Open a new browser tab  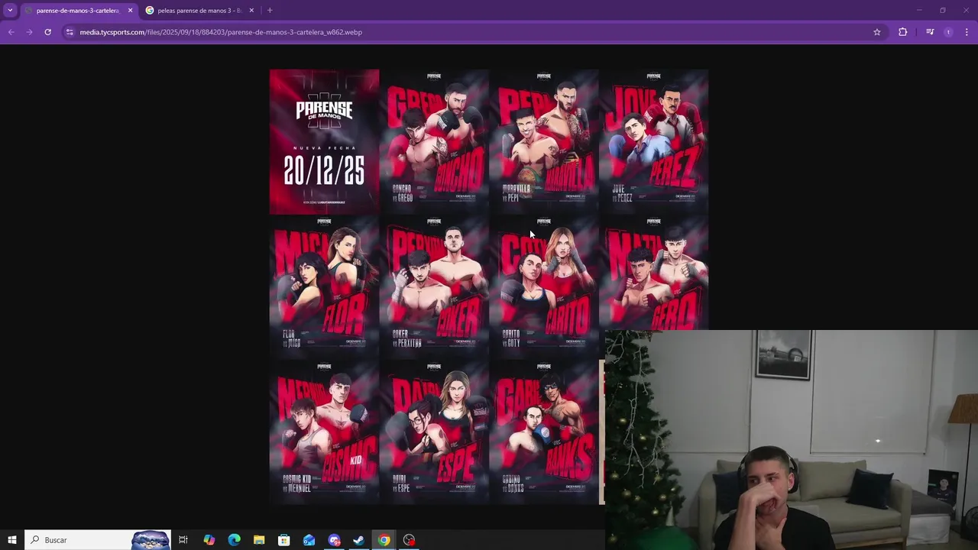270,11
